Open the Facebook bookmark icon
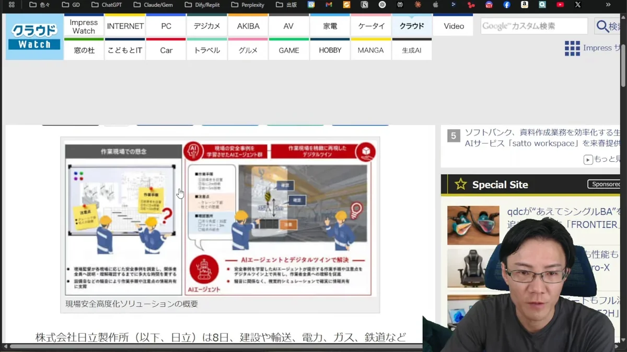Screen dimensions: 627x352 pos(507,5)
